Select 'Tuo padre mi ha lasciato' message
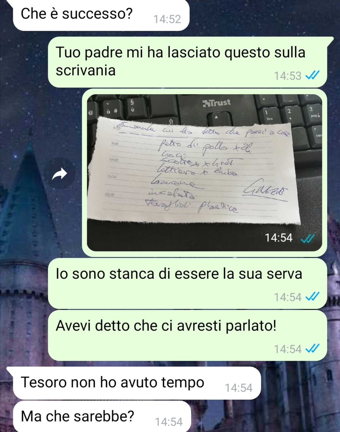The image size is (340, 432). (188, 62)
